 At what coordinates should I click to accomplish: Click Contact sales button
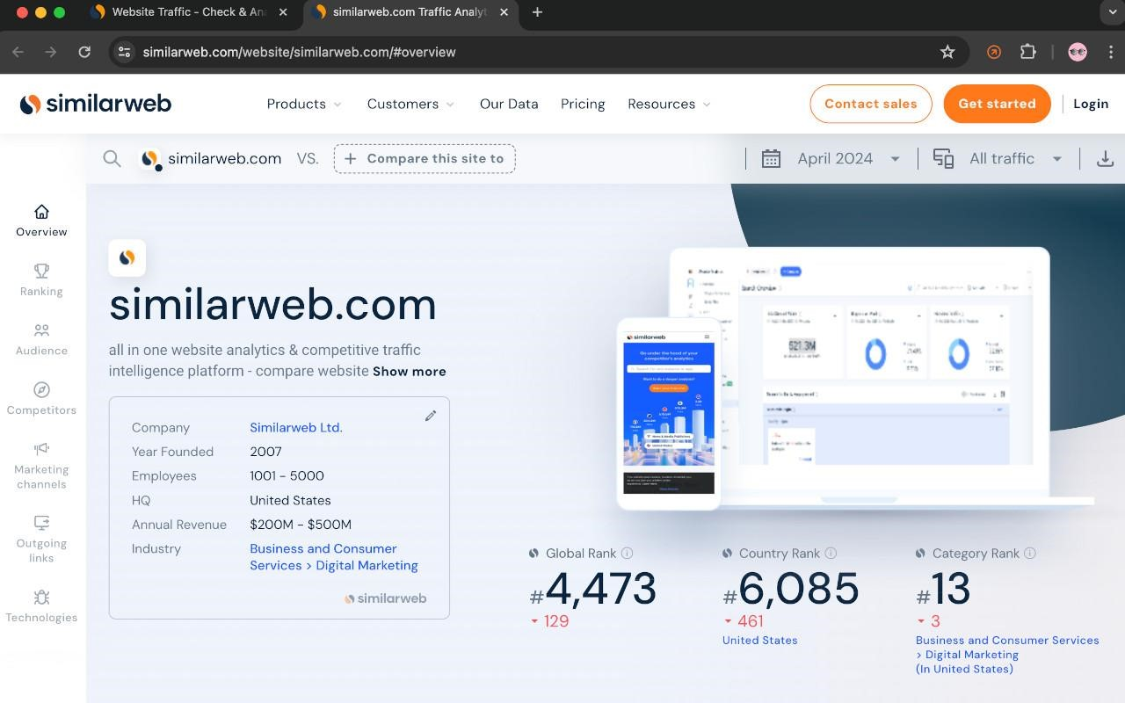pyautogui.click(x=870, y=104)
